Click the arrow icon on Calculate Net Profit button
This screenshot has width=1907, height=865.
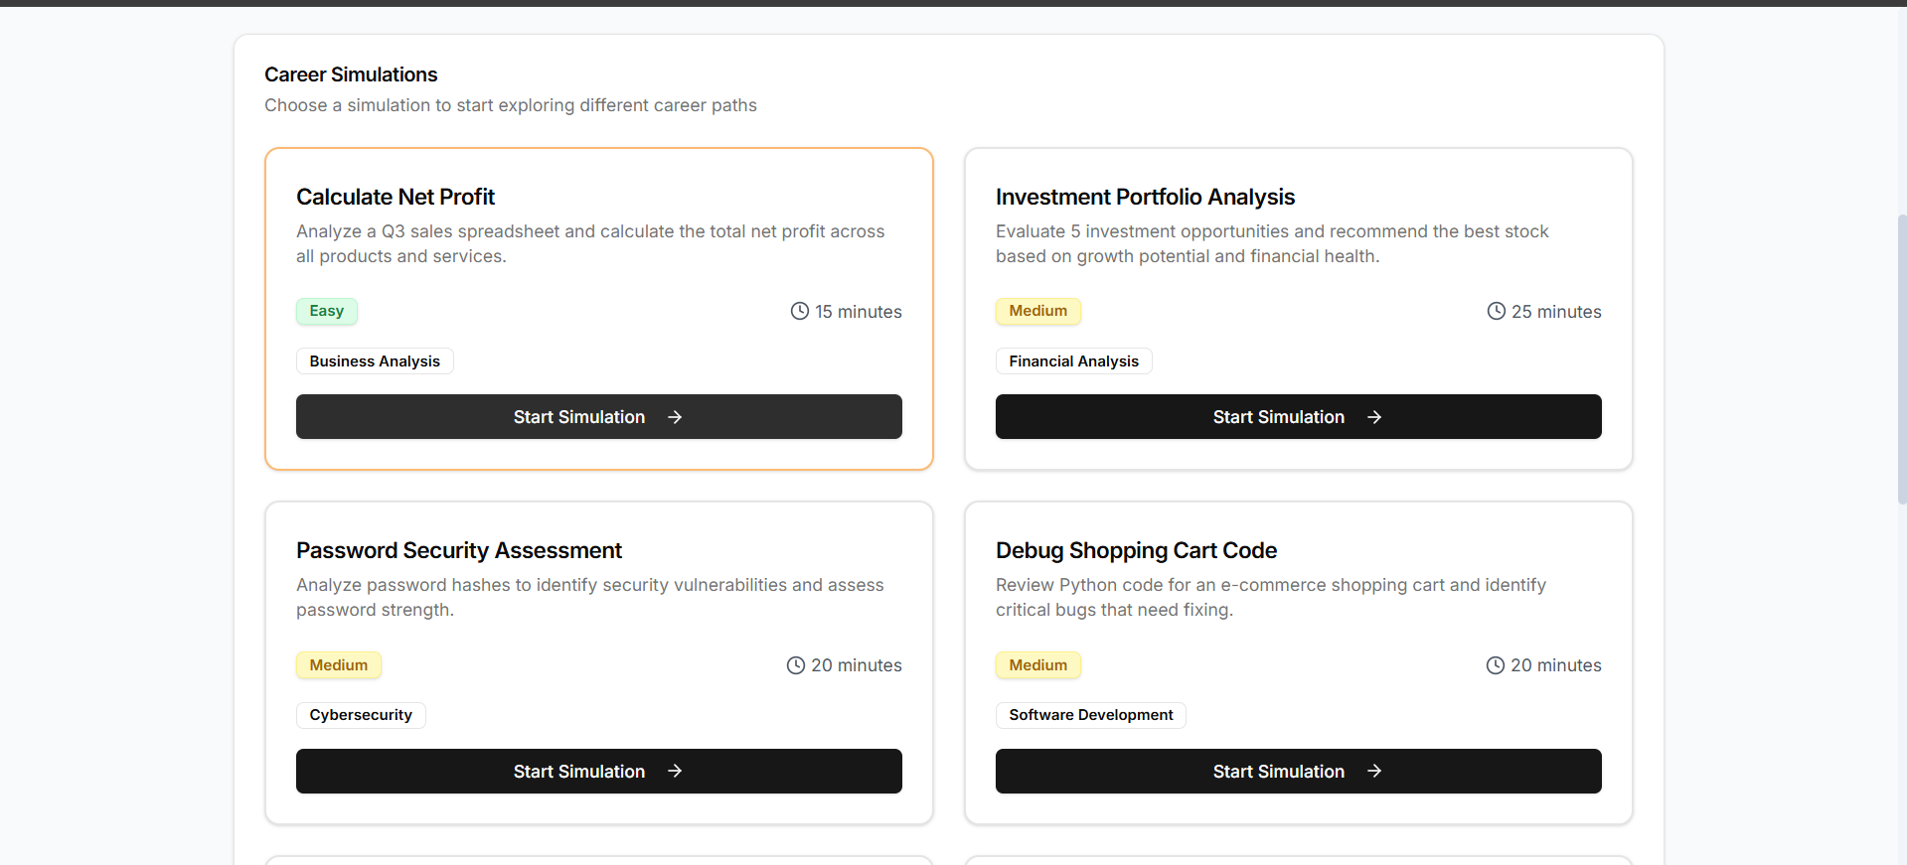point(675,417)
